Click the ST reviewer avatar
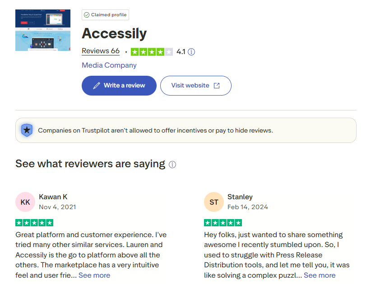Viewport: 371px width, 284px height. click(214, 202)
